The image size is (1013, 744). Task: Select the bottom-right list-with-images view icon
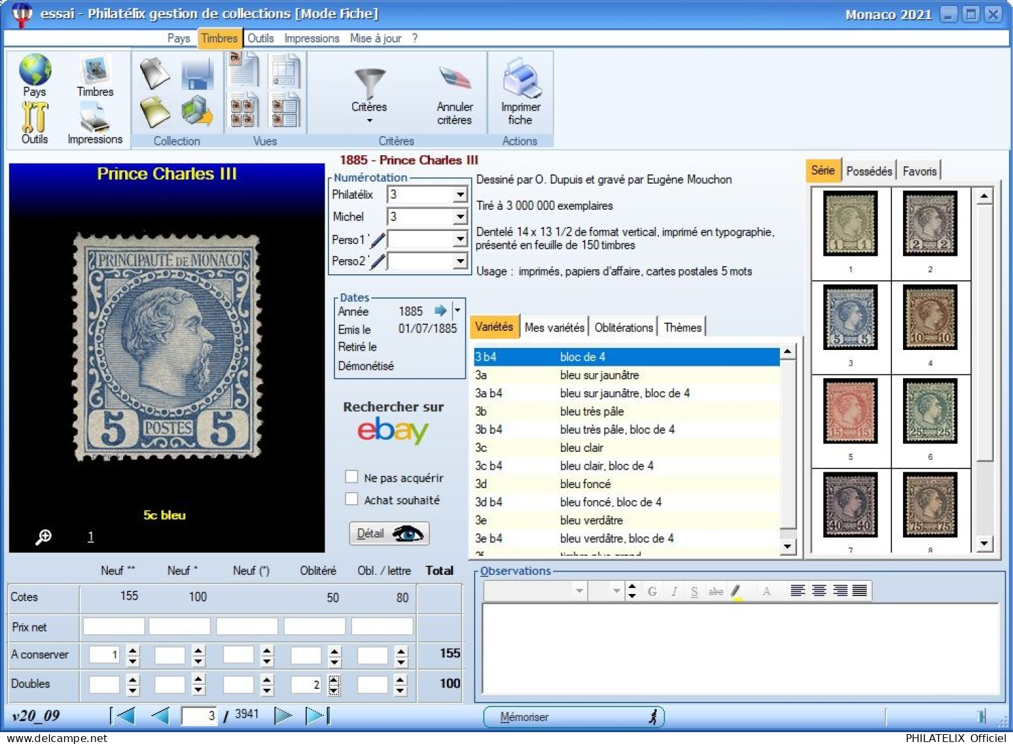286,110
